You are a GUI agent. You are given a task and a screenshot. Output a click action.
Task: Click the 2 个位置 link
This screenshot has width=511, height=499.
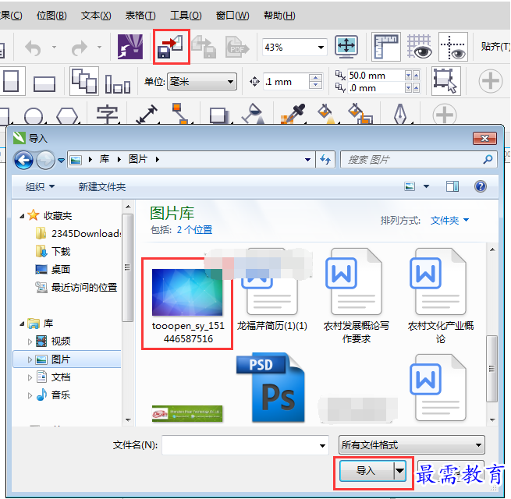pos(194,230)
